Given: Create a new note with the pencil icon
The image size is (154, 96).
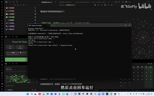Looking at the screenshot, I should pos(15,5).
